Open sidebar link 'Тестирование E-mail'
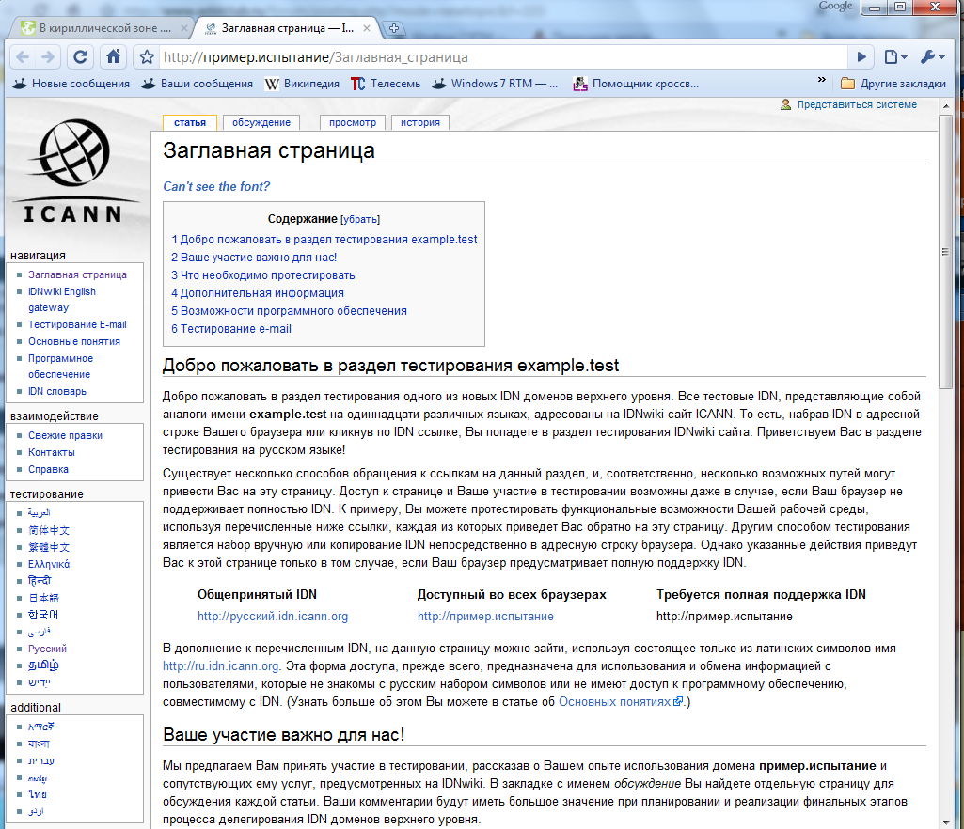Image resolution: width=964 pixels, height=829 pixels. tap(77, 324)
